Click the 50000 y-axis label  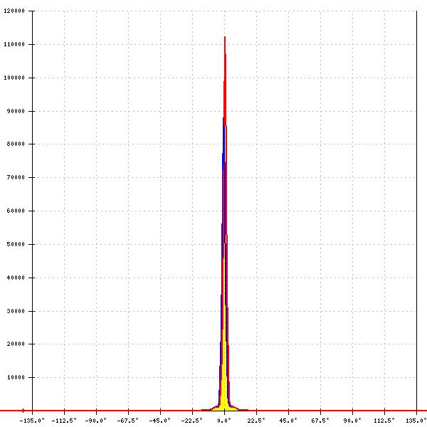(x=16, y=244)
